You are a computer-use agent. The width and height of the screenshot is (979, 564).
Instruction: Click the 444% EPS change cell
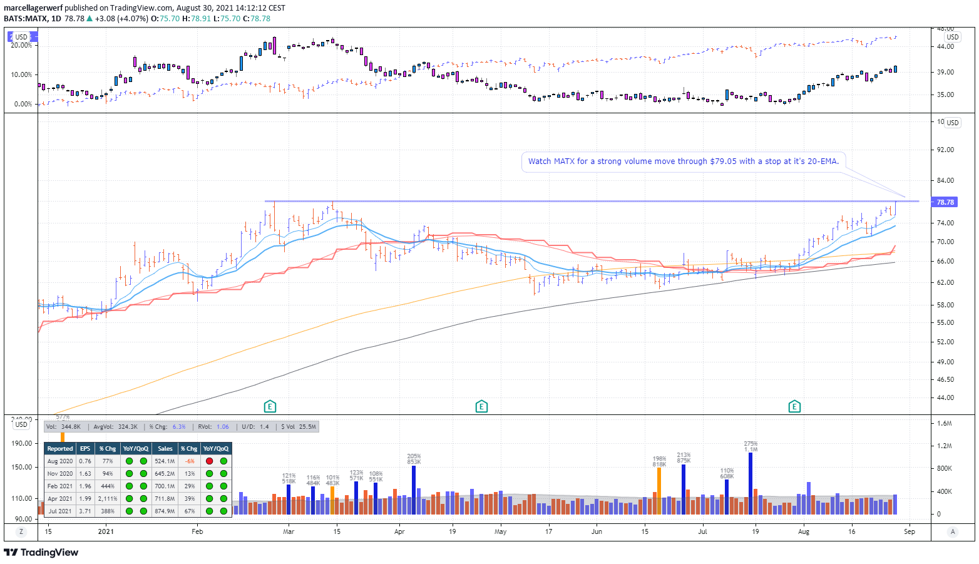pyautogui.click(x=108, y=486)
